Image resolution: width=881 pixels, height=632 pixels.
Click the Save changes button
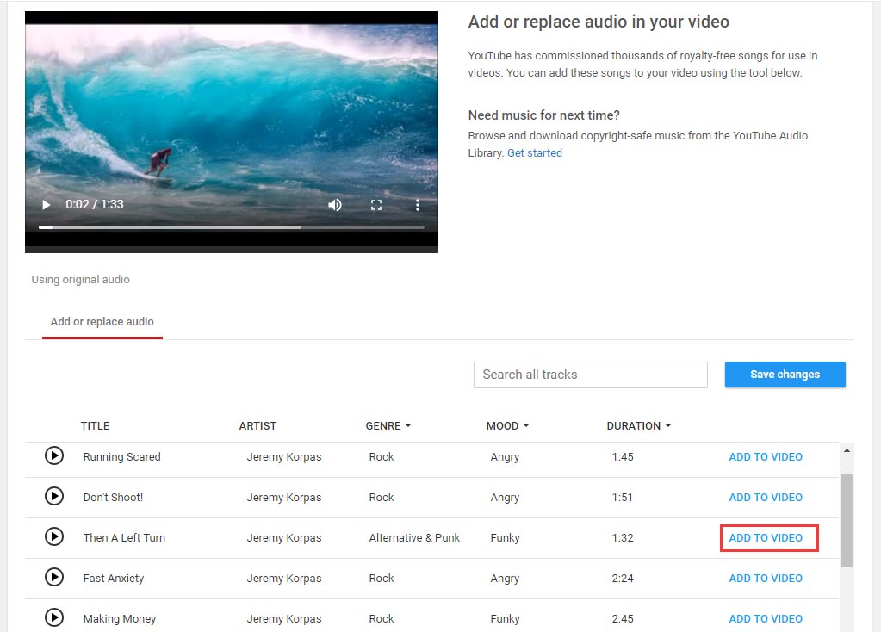click(785, 375)
